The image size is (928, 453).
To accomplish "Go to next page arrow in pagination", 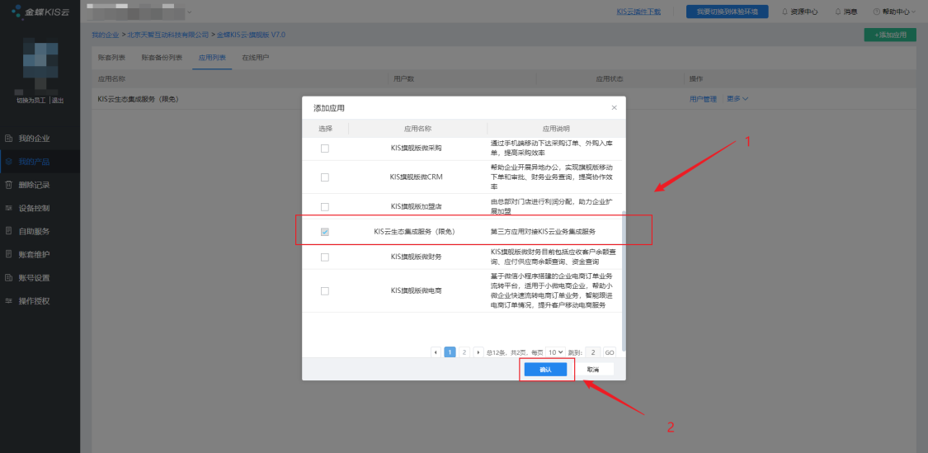I will pos(478,352).
